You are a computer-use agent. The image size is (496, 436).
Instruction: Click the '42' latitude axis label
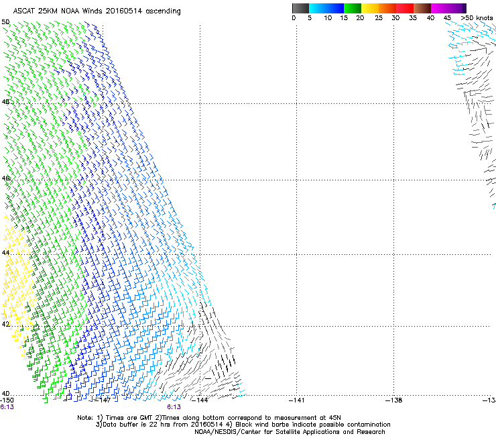point(5,324)
